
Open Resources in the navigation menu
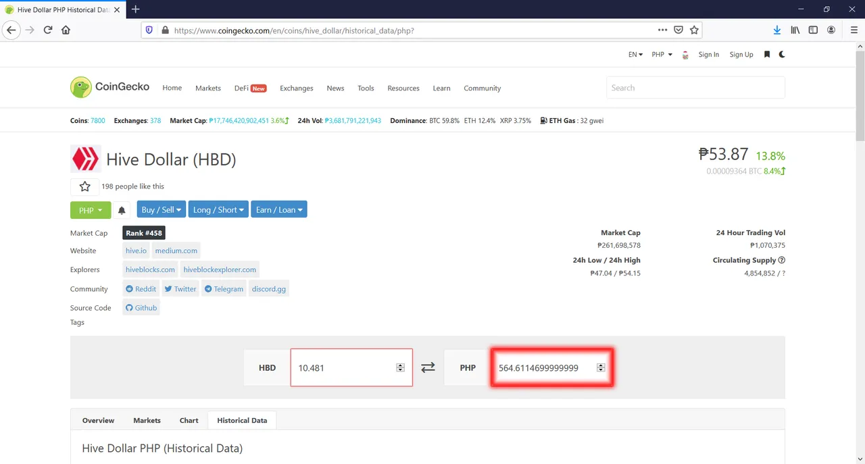coord(403,88)
